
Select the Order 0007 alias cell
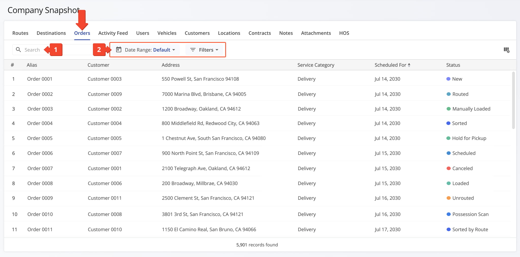(x=40, y=168)
